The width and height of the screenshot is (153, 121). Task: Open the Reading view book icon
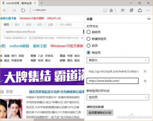pyautogui.click(x=105, y=10)
